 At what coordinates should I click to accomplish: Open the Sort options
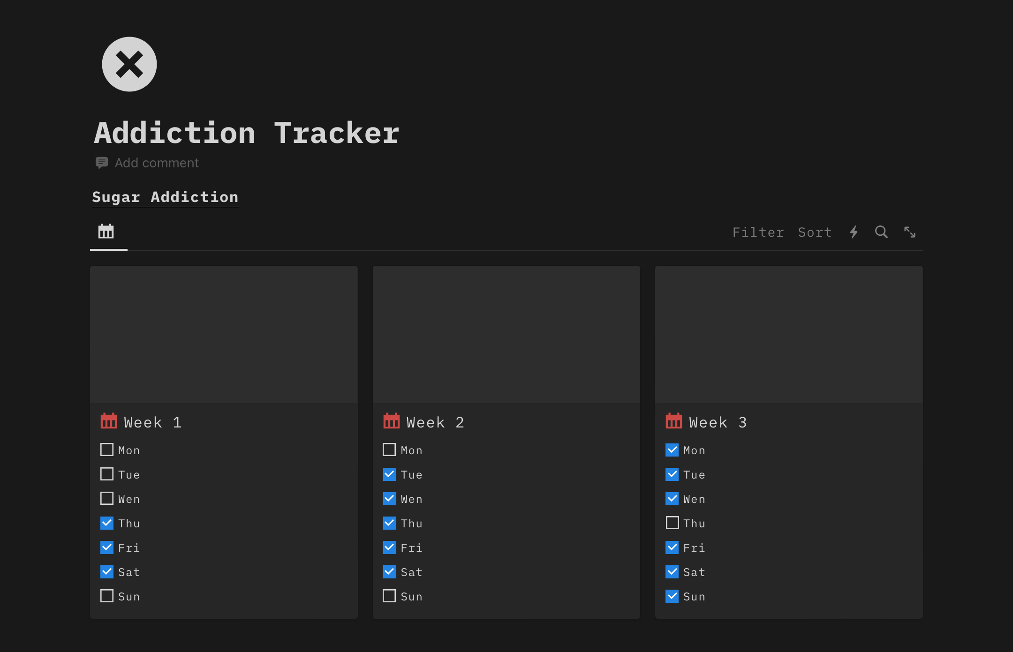coord(815,232)
